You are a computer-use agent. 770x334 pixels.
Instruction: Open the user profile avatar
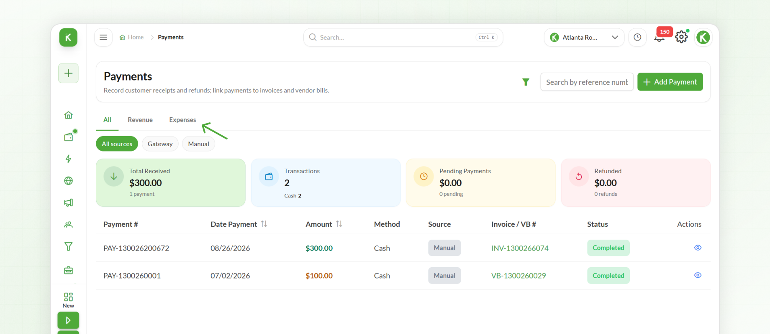pyautogui.click(x=703, y=38)
